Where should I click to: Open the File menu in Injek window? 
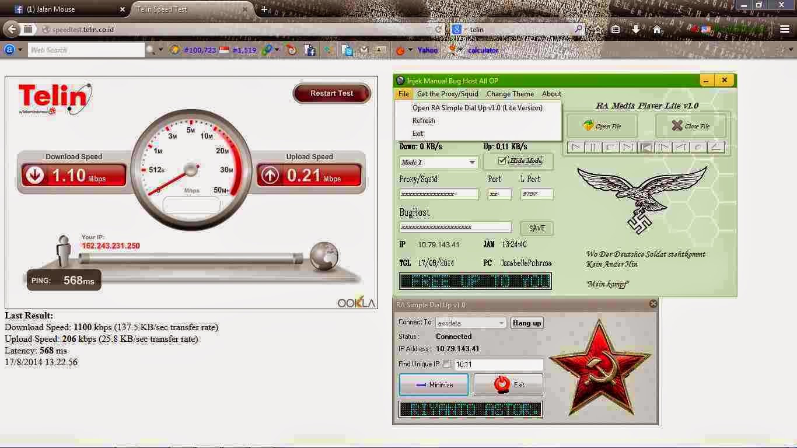point(404,94)
